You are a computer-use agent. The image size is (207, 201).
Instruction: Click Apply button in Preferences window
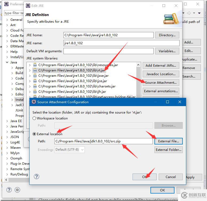194,177
